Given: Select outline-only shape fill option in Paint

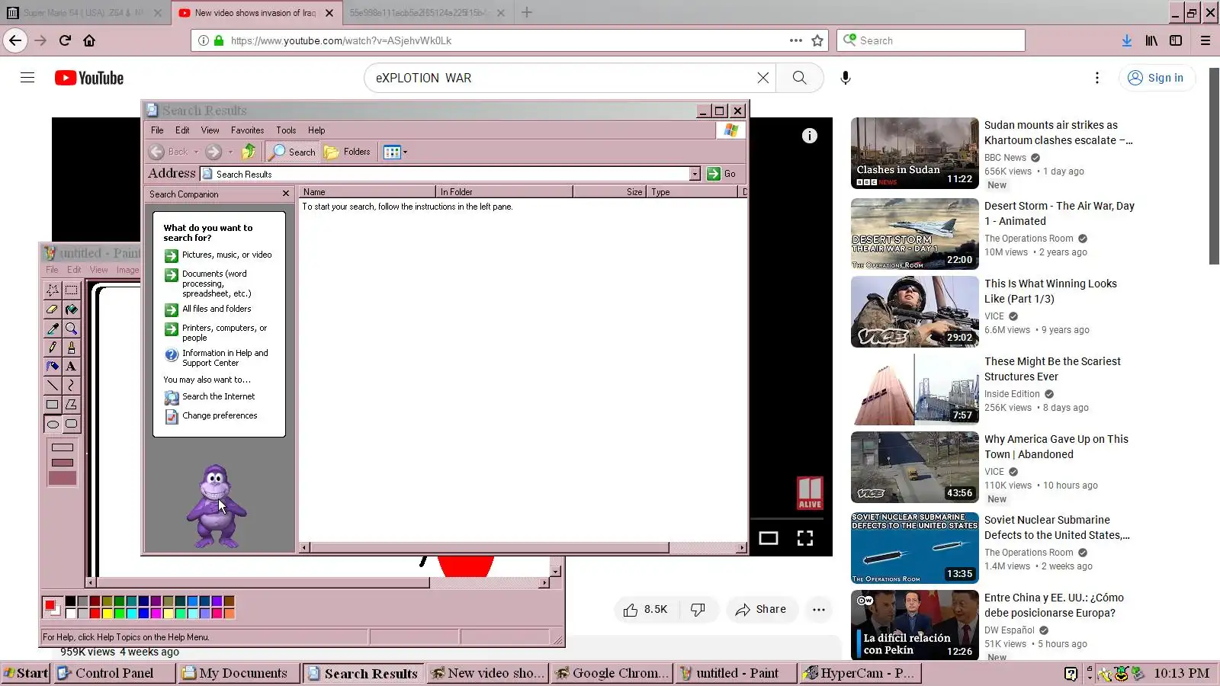Looking at the screenshot, I should tap(63, 447).
